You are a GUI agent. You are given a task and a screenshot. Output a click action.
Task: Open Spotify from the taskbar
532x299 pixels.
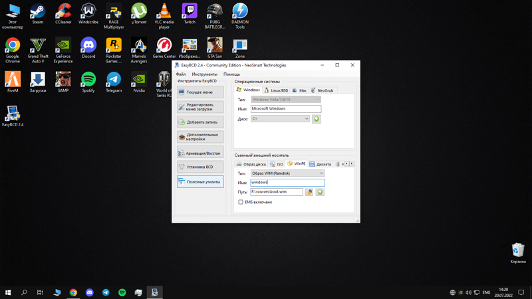(122, 292)
